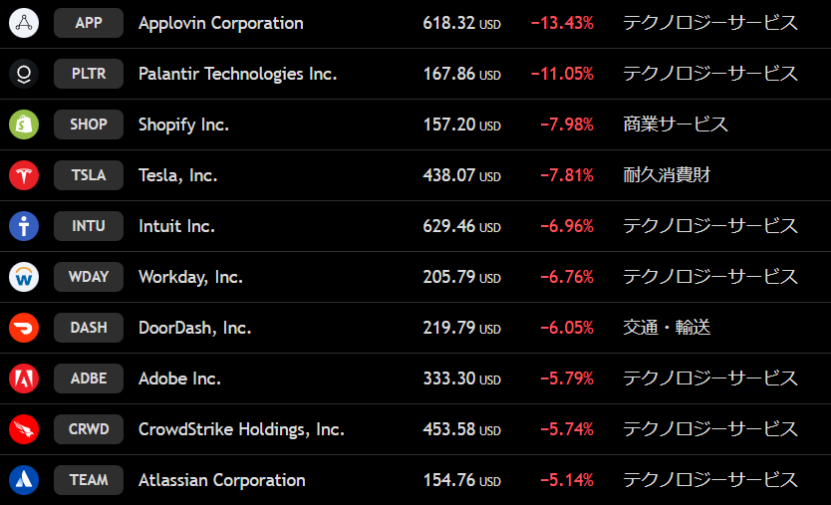Screen dimensions: 831x505
Task: Click the blue Intuit logo icon
Action: pyautogui.click(x=24, y=226)
